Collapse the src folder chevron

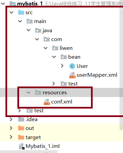[x=12, y=12]
